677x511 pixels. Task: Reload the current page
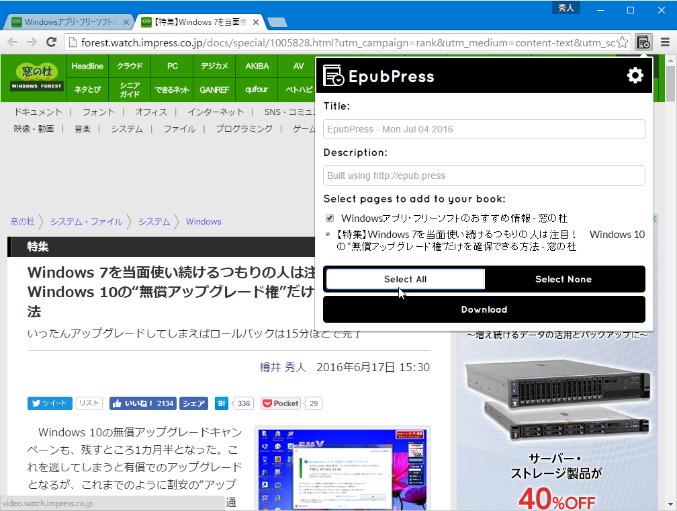point(51,42)
